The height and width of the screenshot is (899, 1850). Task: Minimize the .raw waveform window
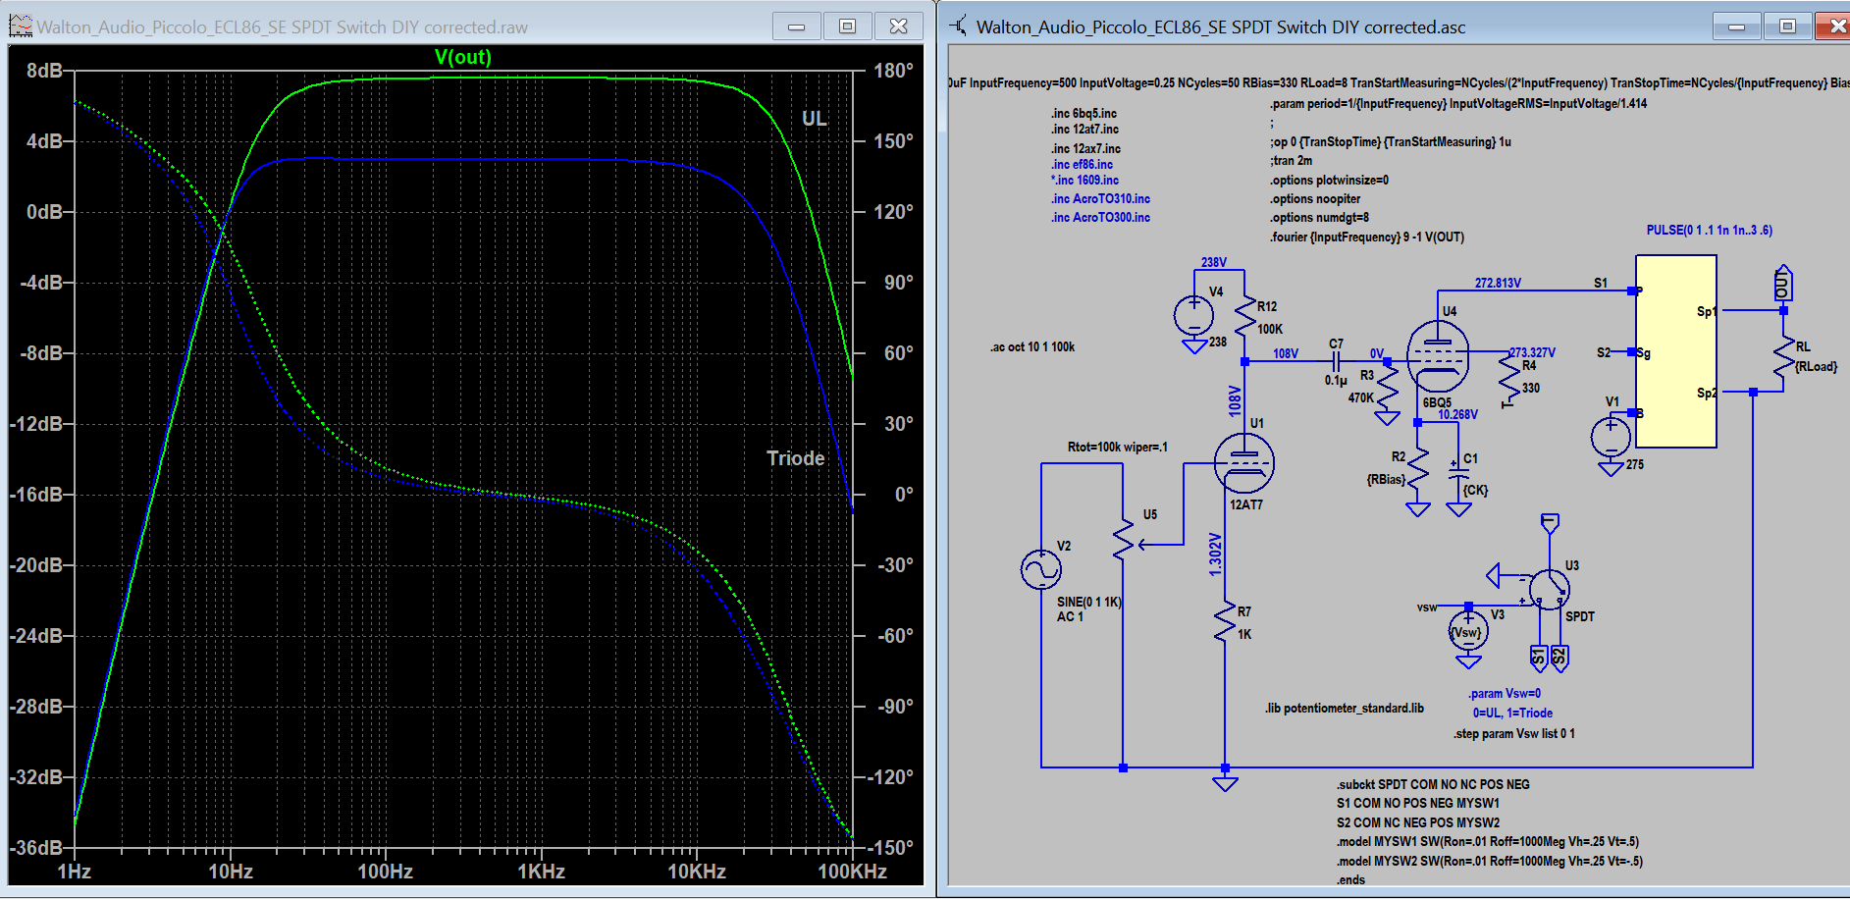[x=797, y=26]
